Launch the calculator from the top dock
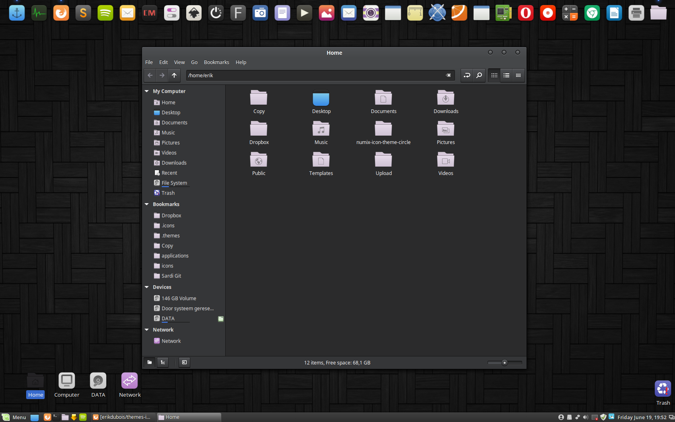The image size is (675, 422). pyautogui.click(x=570, y=13)
